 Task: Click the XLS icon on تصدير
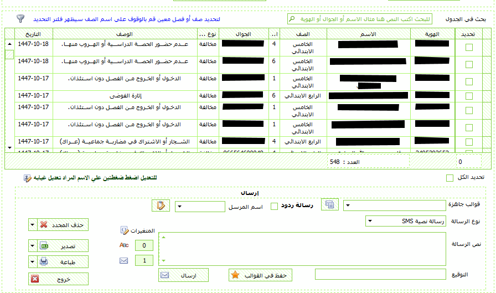point(44,246)
